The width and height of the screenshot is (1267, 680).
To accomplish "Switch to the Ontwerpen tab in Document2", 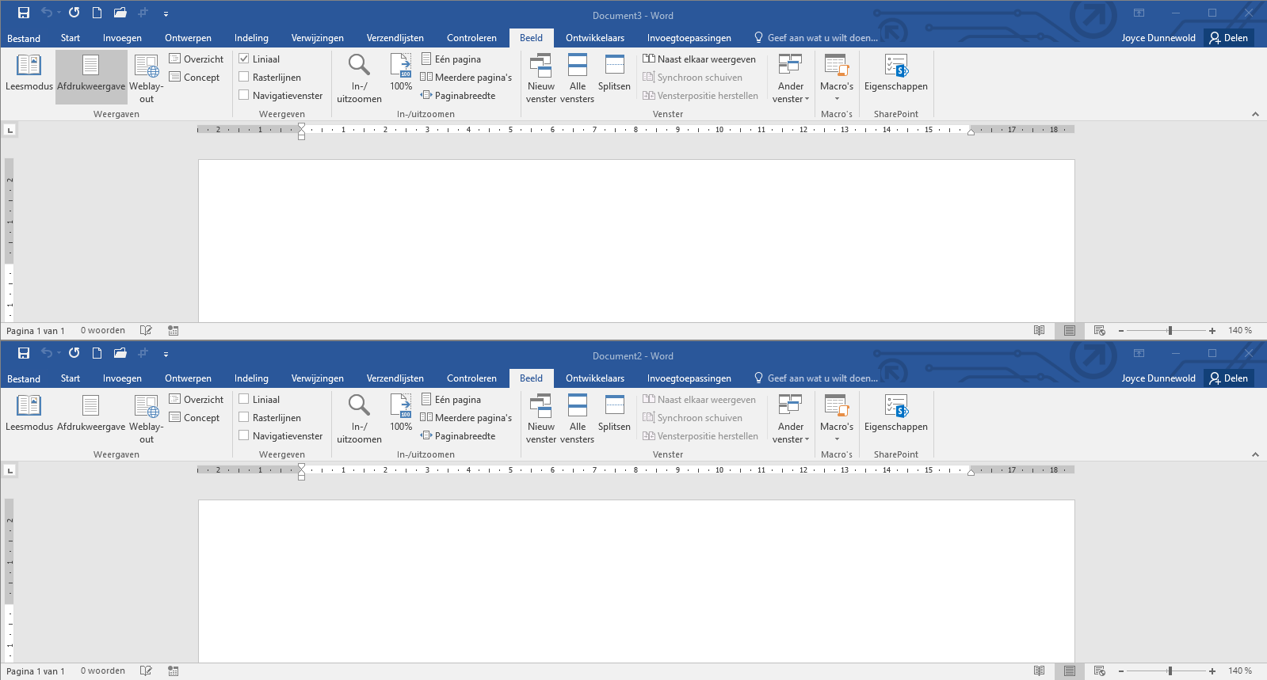I will click(188, 378).
